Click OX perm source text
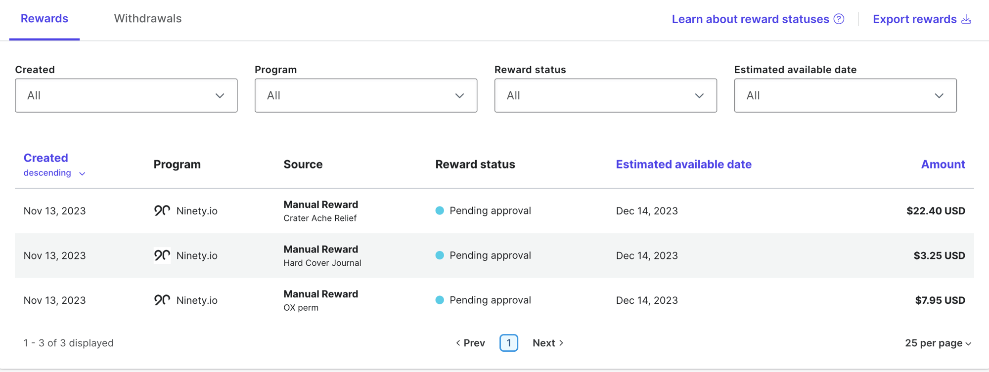This screenshot has height=372, width=989. tap(301, 308)
